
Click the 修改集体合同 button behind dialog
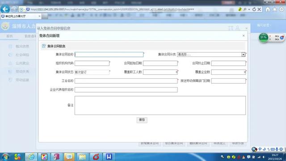pos(174,144)
